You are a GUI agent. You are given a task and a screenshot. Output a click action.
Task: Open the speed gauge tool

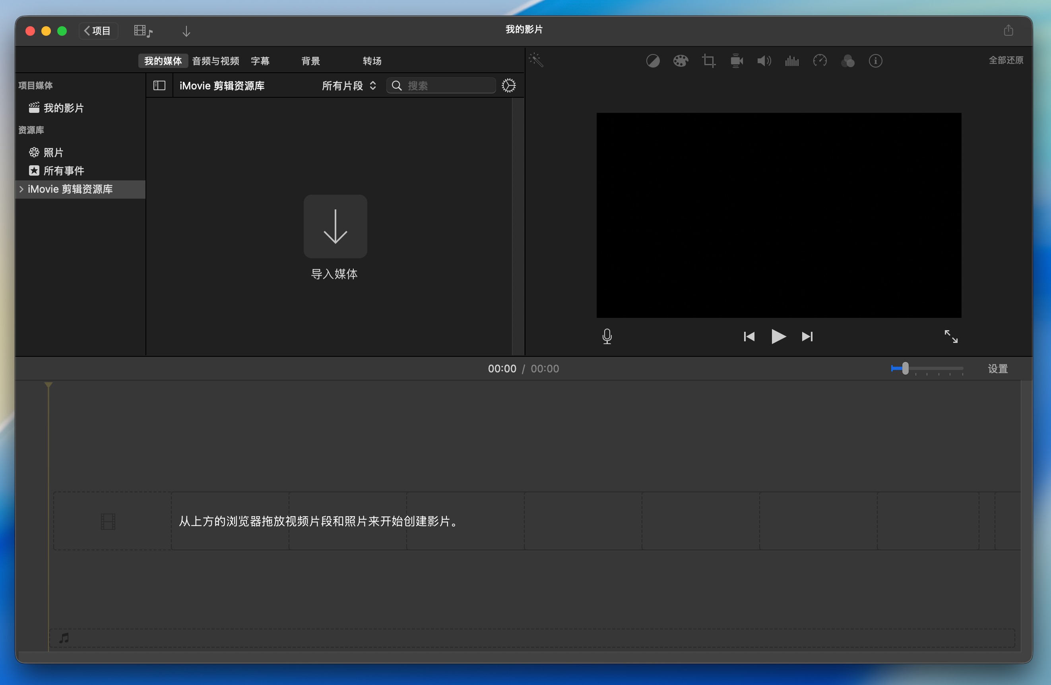pos(820,61)
